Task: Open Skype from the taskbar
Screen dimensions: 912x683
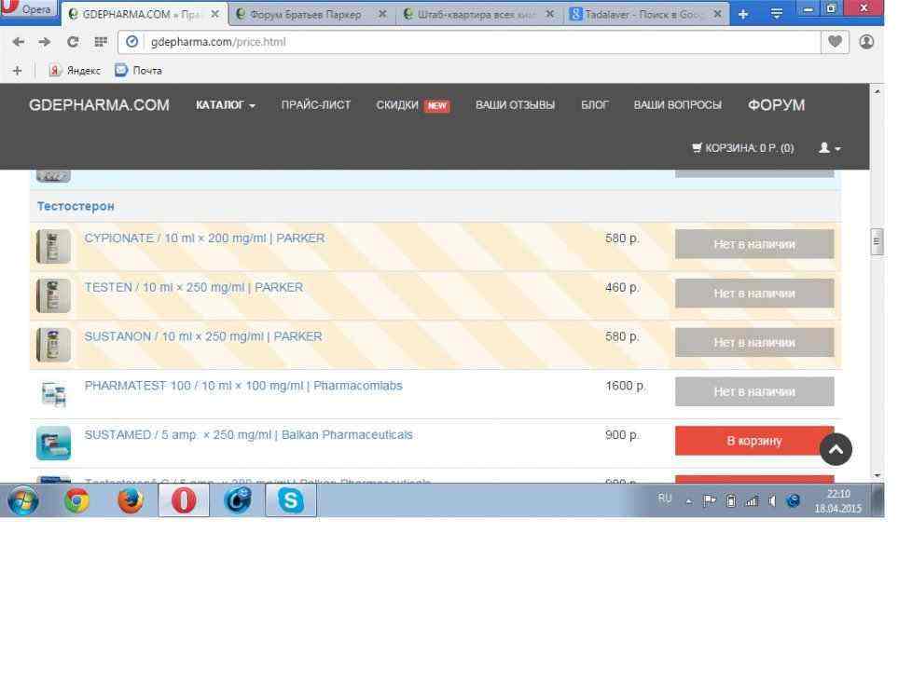Action: click(x=292, y=501)
